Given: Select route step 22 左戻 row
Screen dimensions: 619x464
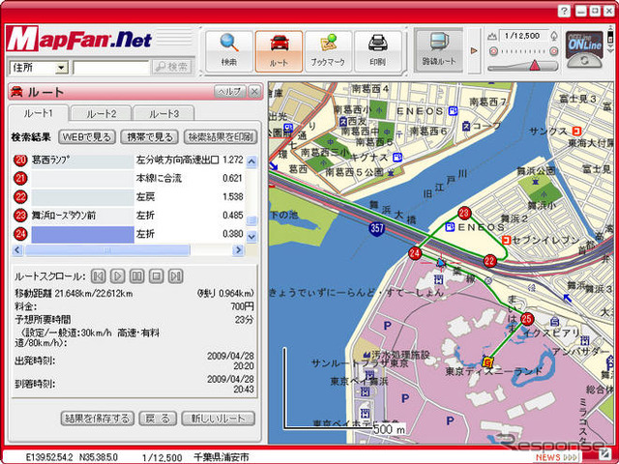Looking at the screenshot, I should (x=129, y=197).
